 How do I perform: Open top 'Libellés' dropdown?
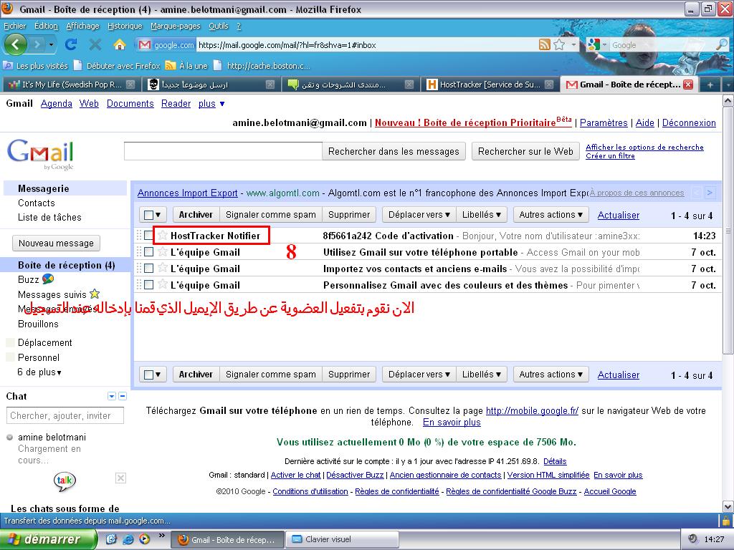tap(481, 215)
